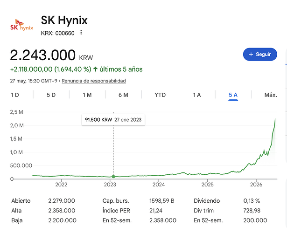Click the SK hynix logo
Image resolution: width=287 pixels, height=233 pixels.
tap(21, 25)
